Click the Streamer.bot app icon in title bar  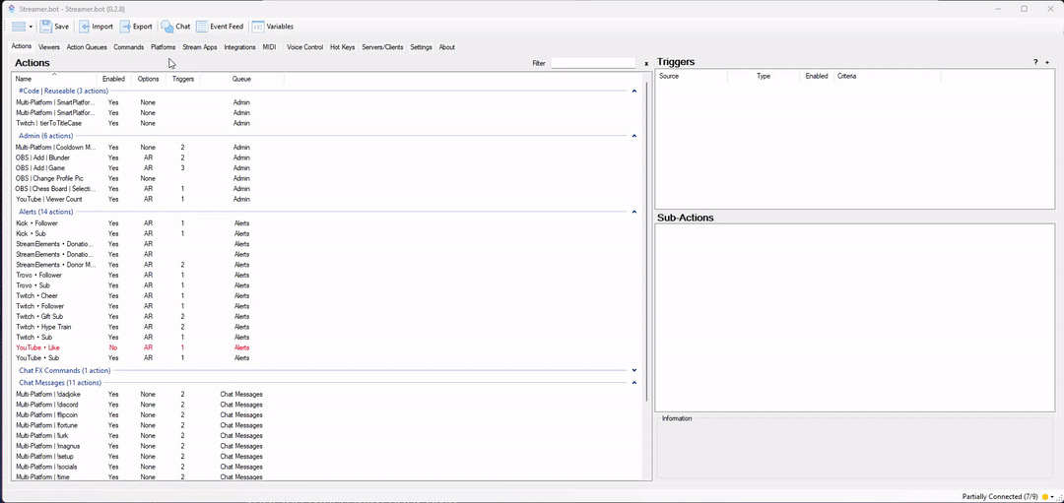pos(11,9)
